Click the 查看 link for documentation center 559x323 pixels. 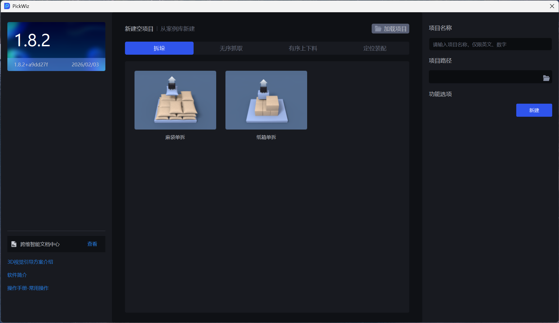(x=92, y=244)
